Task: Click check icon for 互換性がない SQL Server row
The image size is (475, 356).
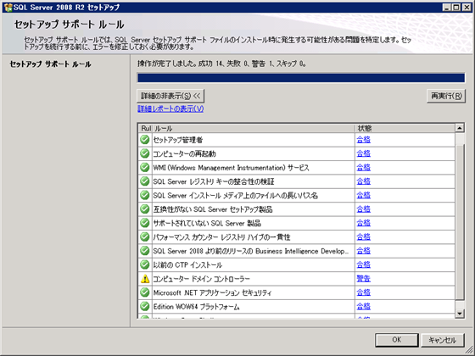Action: [145, 209]
